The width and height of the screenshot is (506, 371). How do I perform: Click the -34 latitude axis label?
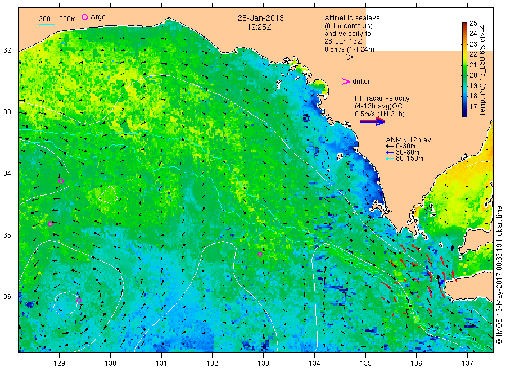6,174
